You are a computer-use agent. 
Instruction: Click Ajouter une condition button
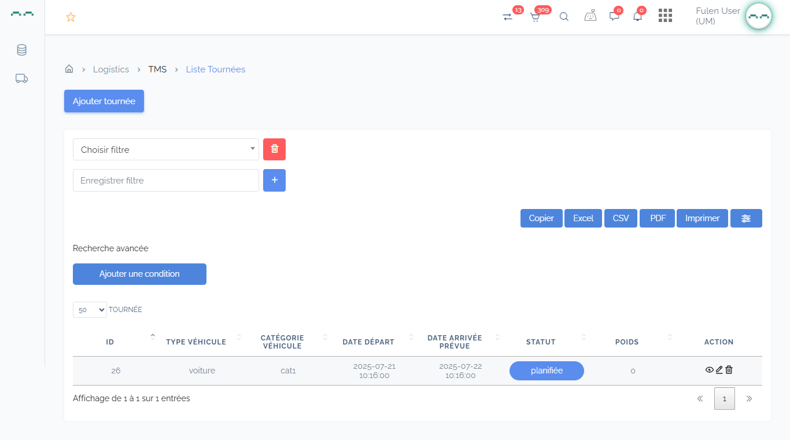(139, 274)
